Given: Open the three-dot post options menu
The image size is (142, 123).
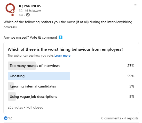Looking at the screenshot, I should pyautogui.click(x=136, y=5).
